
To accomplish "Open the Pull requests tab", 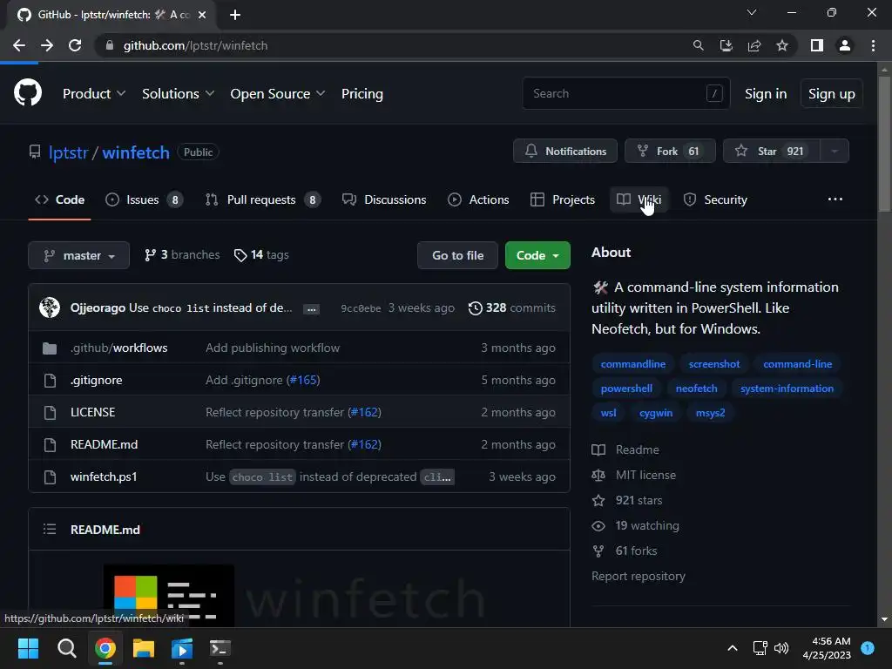I will (x=263, y=199).
